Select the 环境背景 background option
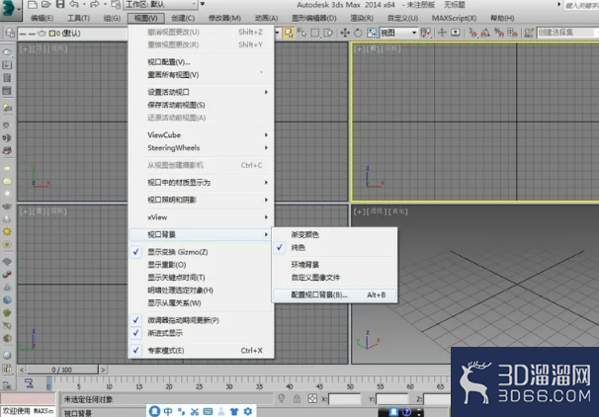The width and height of the screenshot is (599, 417). click(x=335, y=265)
